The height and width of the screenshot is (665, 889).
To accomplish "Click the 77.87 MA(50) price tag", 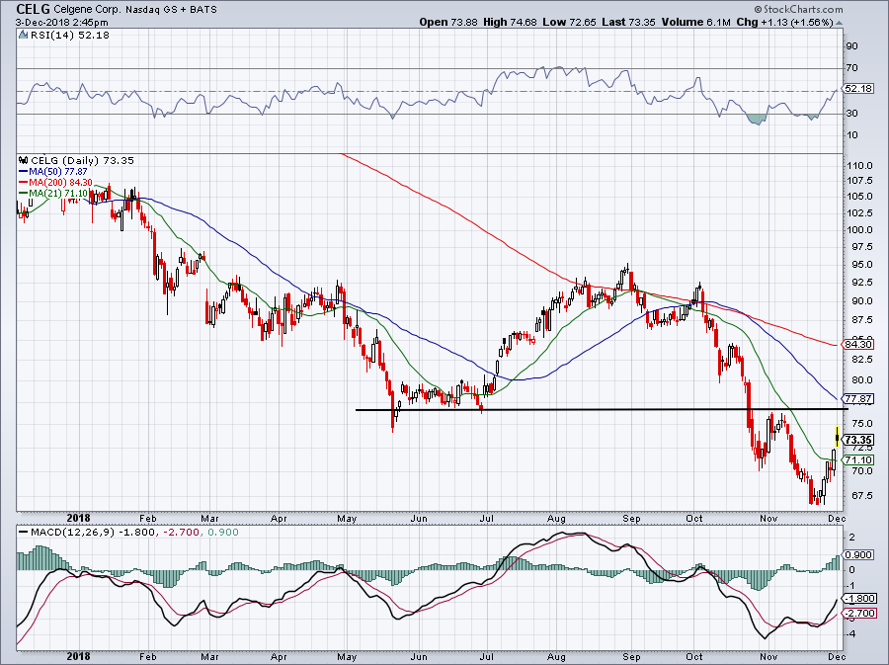I will (857, 398).
